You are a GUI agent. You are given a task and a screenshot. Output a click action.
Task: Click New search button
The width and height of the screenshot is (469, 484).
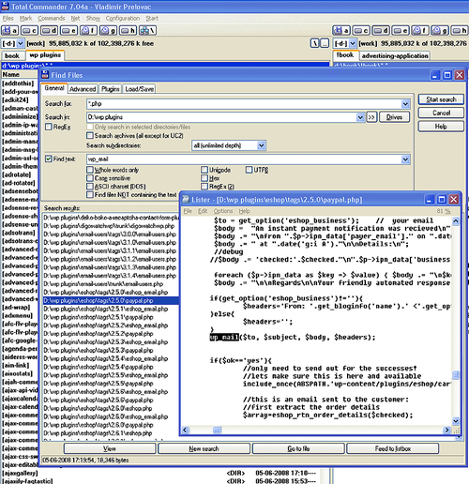(x=204, y=448)
